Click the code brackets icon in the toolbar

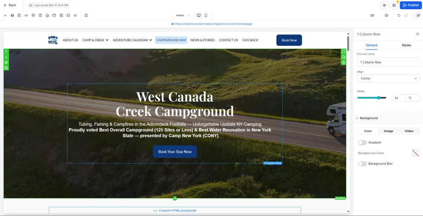(26, 16)
